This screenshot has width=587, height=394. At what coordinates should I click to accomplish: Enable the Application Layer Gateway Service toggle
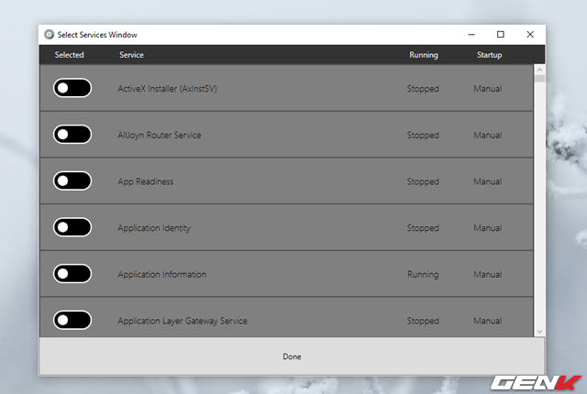click(72, 320)
